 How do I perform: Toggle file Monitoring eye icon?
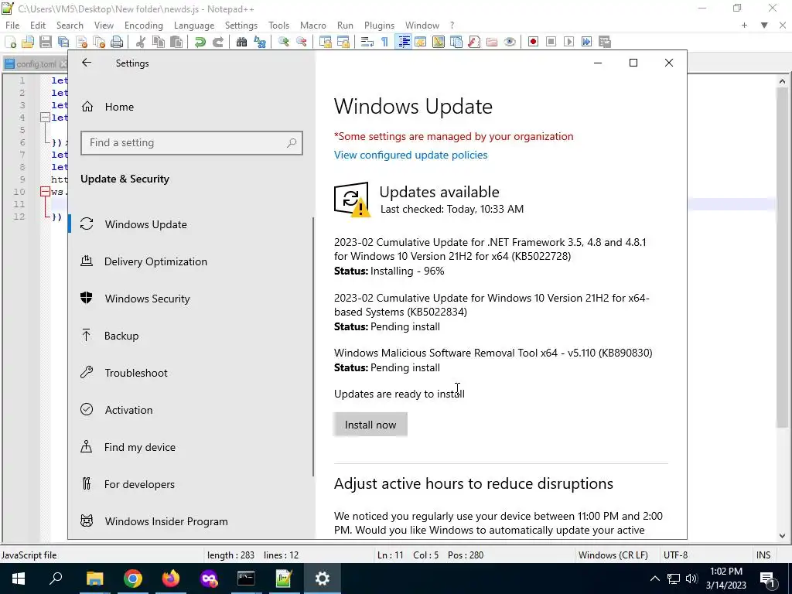pyautogui.click(x=510, y=42)
